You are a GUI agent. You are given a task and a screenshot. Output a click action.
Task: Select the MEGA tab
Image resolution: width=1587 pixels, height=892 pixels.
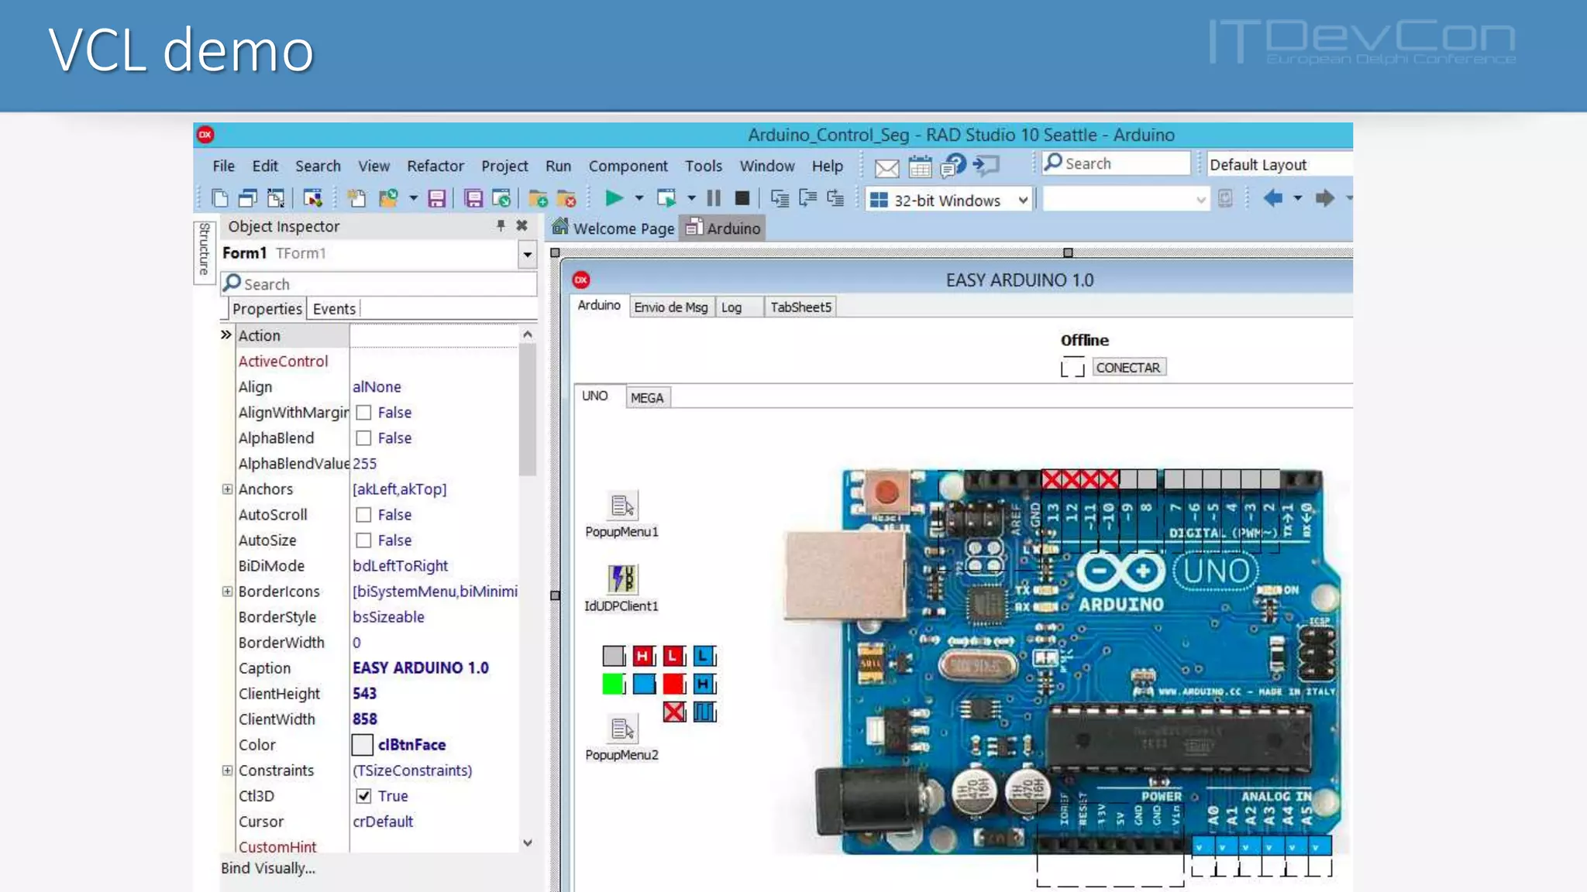pyautogui.click(x=647, y=398)
